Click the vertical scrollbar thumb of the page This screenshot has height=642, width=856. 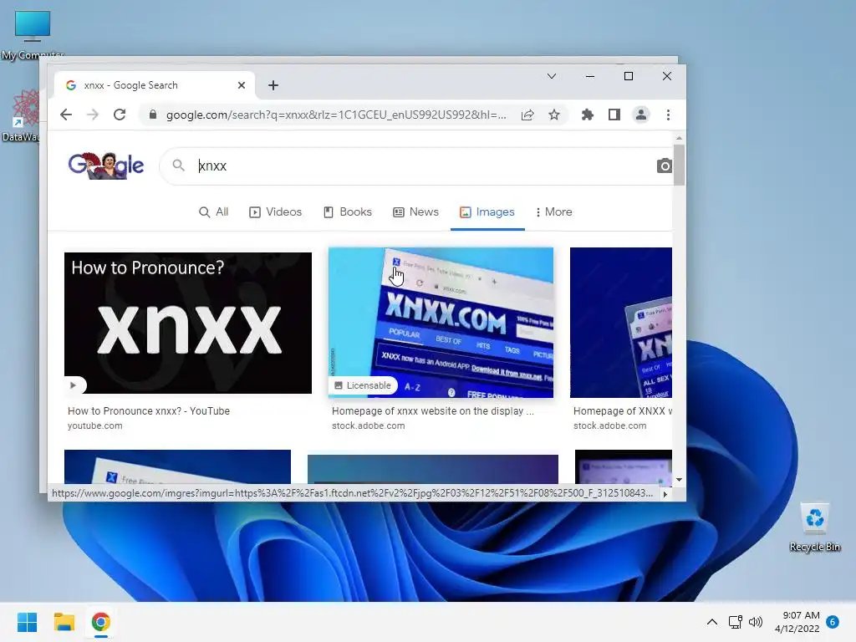pos(679,165)
